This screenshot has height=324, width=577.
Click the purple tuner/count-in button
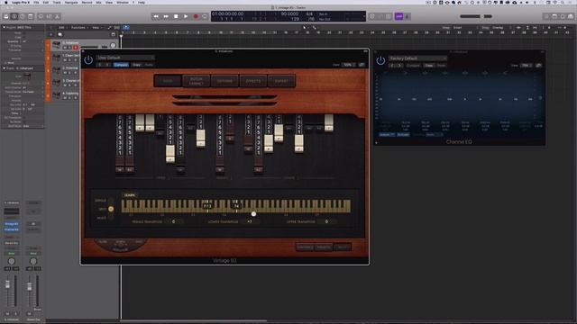pos(398,16)
